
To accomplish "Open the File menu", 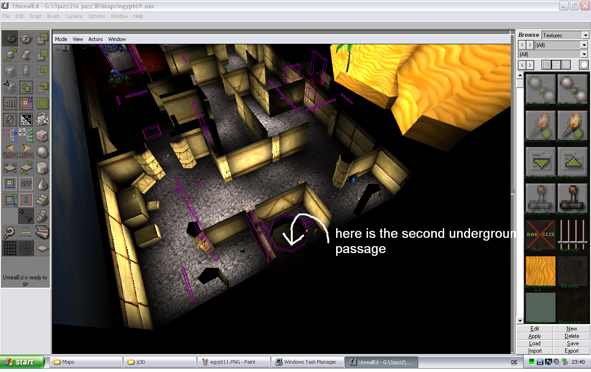I will click(6, 16).
